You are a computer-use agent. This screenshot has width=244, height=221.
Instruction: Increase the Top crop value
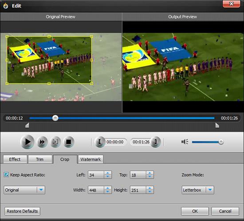click(x=150, y=173)
